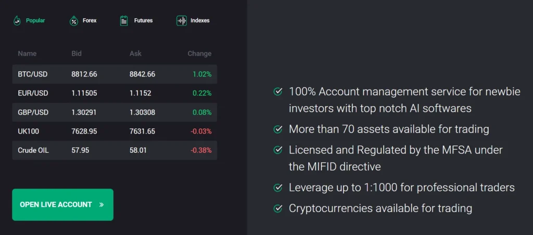
Task: Click the GBP/USD pair name
Action: point(33,112)
